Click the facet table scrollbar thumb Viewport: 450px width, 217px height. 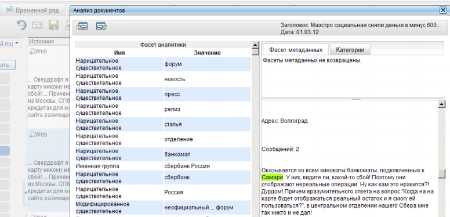255,52
